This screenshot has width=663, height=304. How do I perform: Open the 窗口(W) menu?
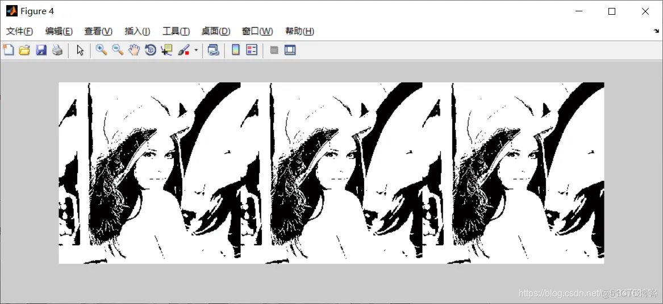[257, 31]
